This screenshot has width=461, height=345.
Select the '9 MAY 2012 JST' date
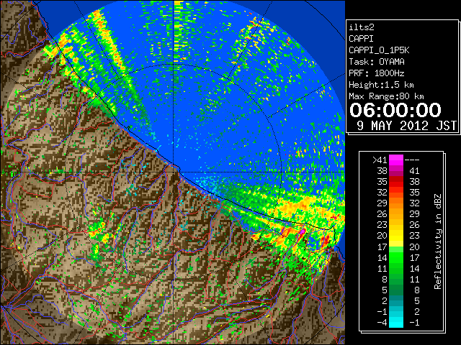click(407, 126)
